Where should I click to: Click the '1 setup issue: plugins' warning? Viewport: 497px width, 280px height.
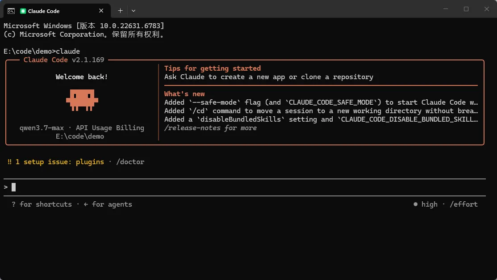[x=56, y=162]
